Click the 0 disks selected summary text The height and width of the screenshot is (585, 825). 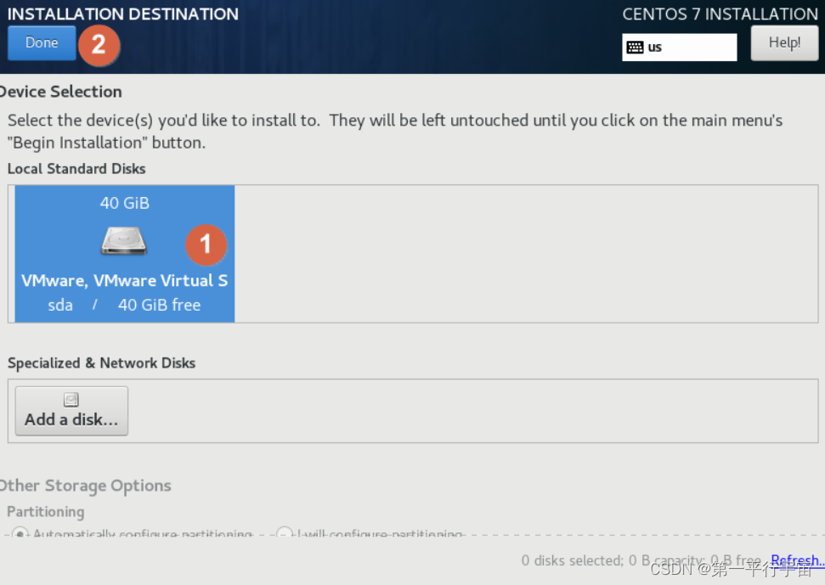[641, 560]
